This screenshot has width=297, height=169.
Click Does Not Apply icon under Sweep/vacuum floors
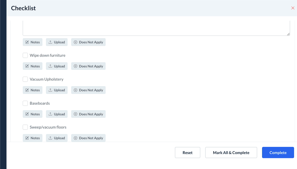click(x=75, y=138)
